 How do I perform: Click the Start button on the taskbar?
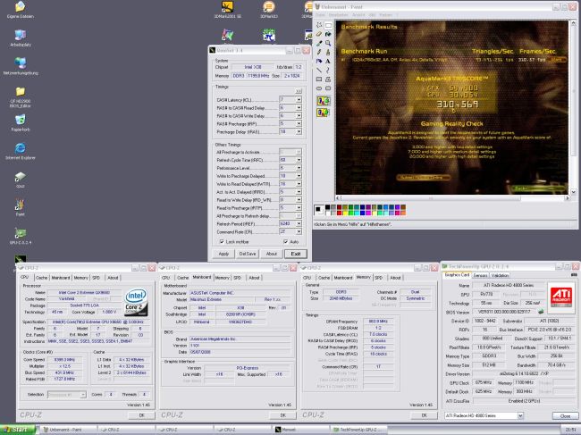[17, 430]
